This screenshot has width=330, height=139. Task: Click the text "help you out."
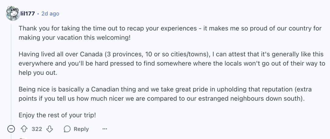(38, 73)
